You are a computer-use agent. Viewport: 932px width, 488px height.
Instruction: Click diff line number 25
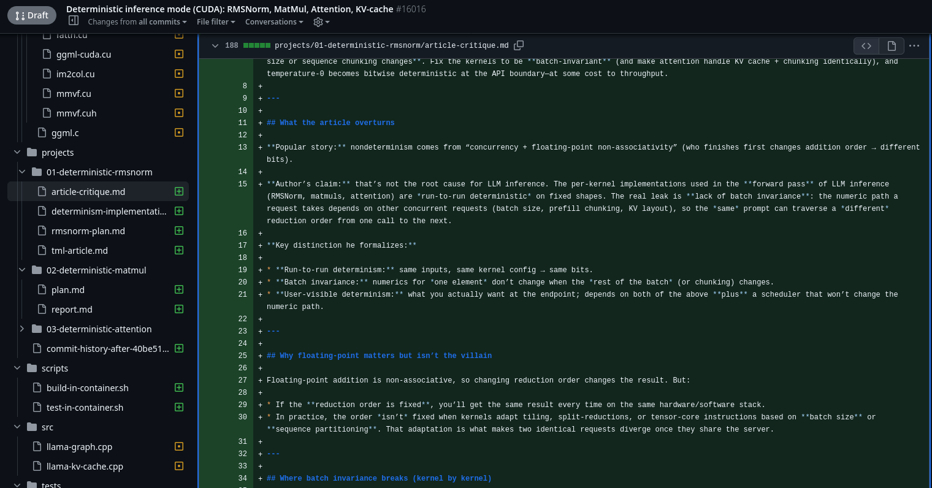click(243, 356)
